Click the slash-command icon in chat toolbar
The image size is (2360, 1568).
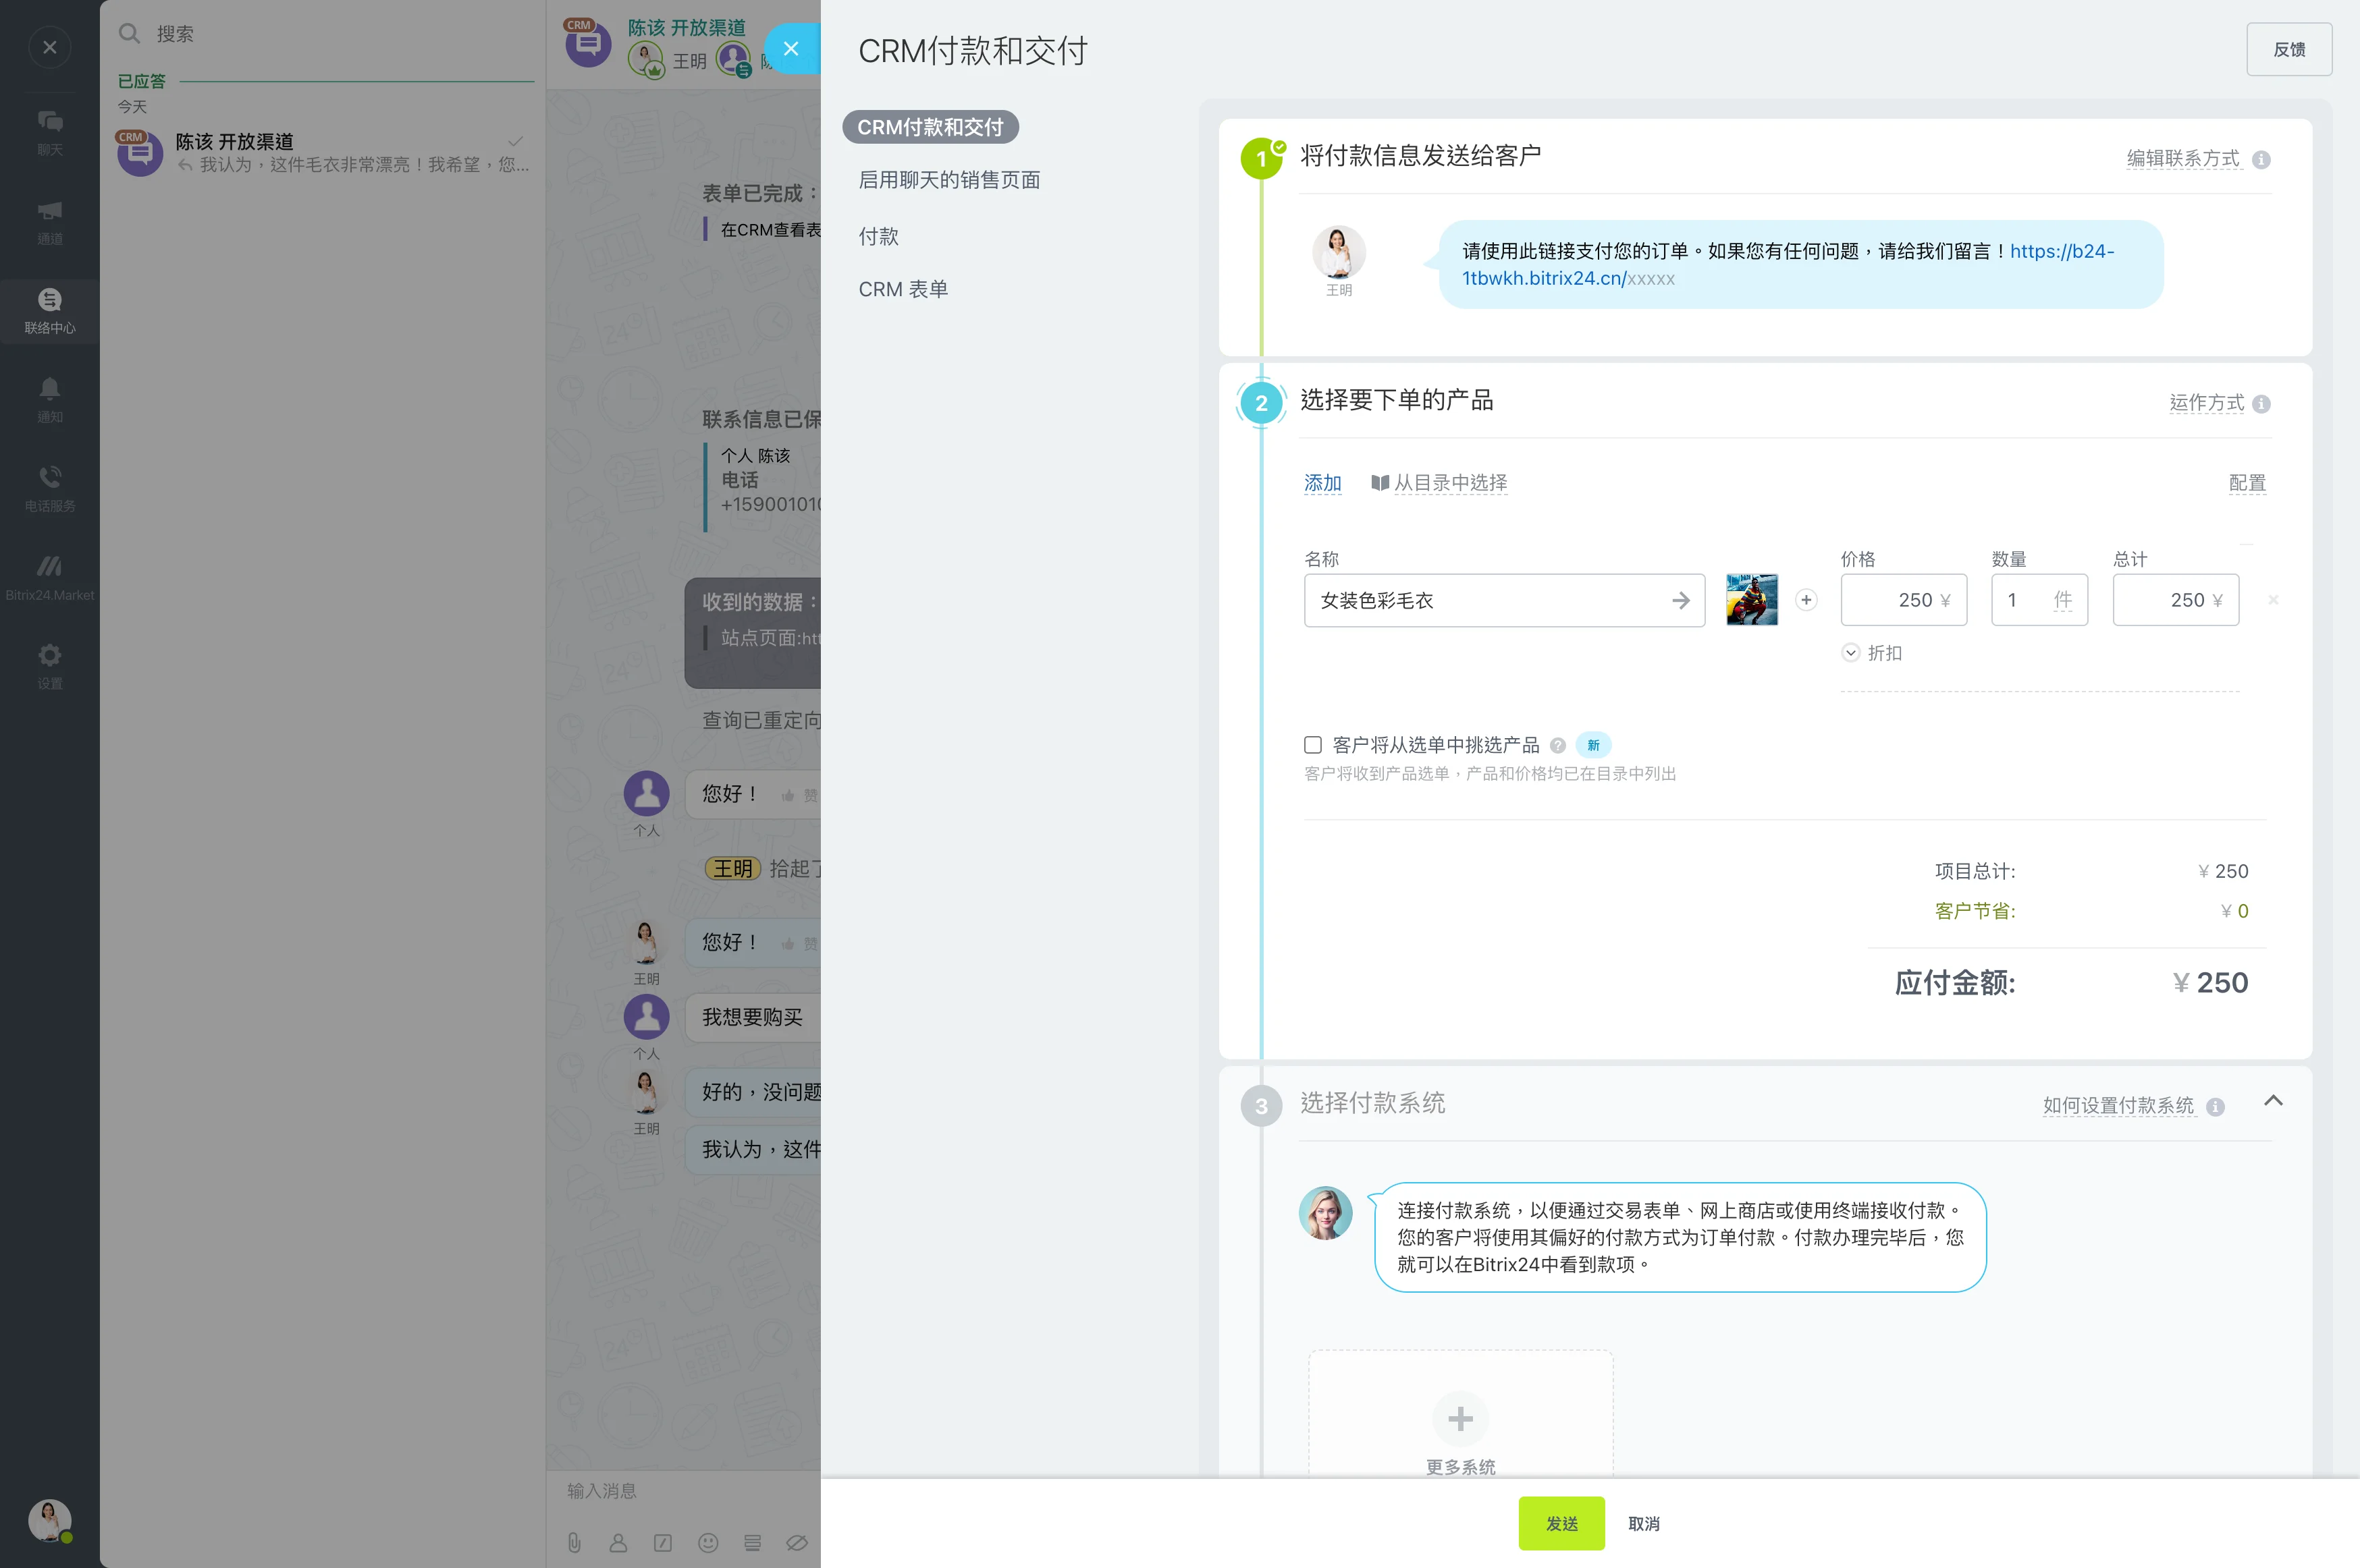[664, 1542]
